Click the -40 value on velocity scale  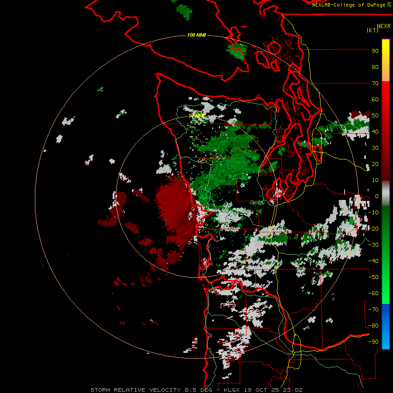tap(373, 261)
